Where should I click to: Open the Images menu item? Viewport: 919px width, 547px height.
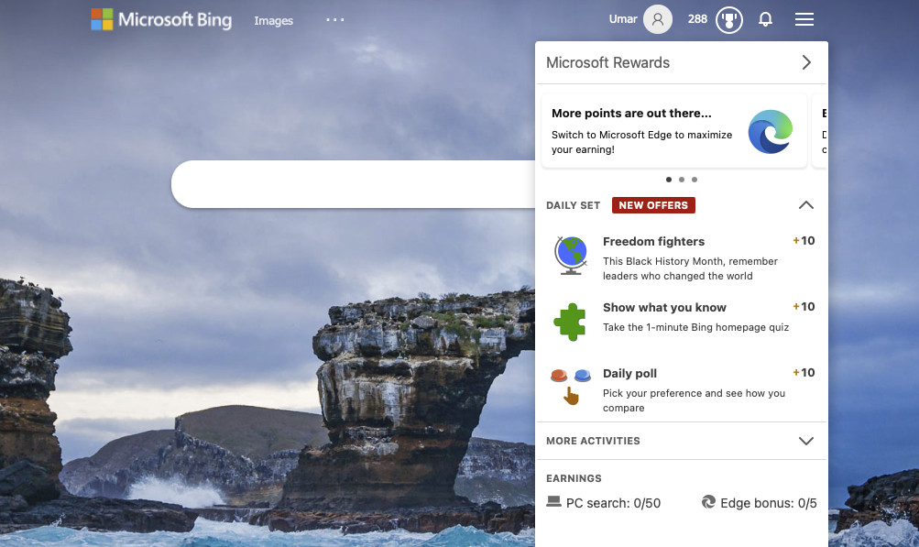click(273, 21)
